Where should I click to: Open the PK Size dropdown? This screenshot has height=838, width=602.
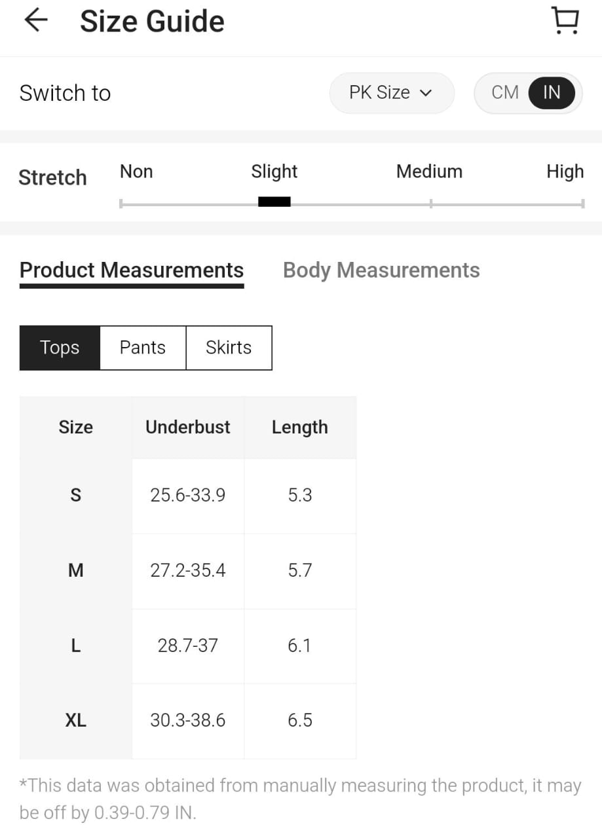tap(392, 92)
